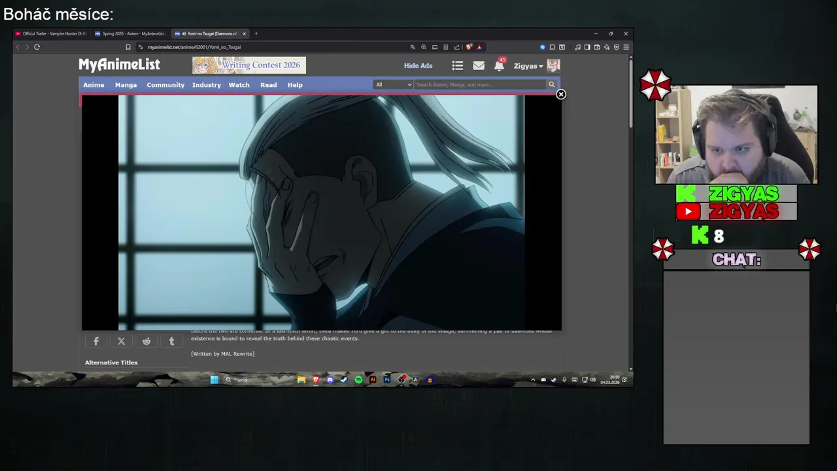Open the browser extensions puzzle icon
Screen dimensions: 837x471
coord(552,47)
